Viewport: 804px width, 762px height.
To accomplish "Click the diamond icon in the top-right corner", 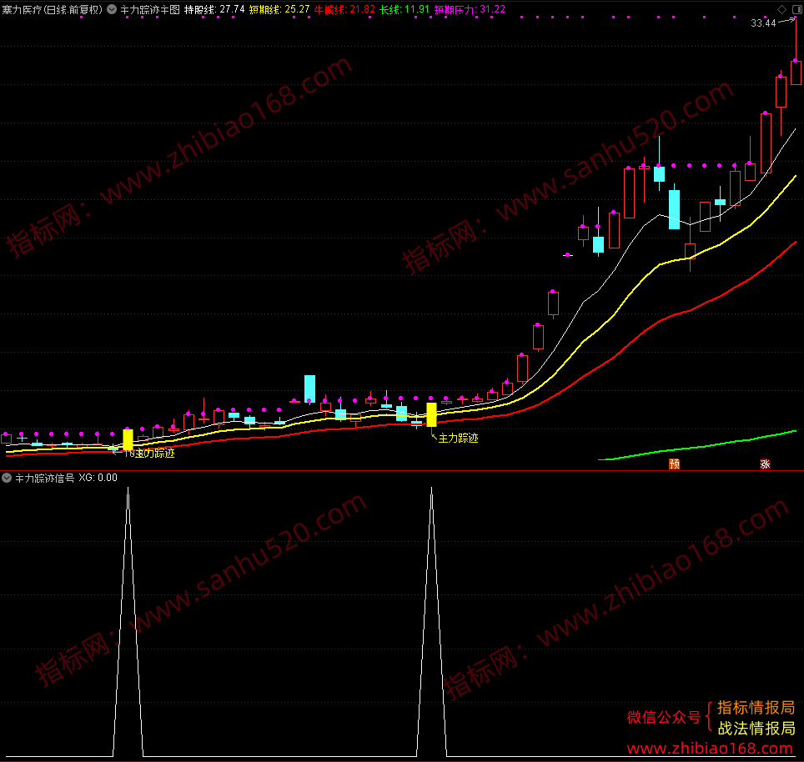I will point(782,9).
